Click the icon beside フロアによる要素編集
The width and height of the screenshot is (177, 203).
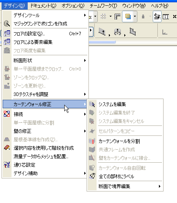click(7, 42)
